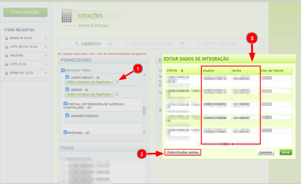
Task: Click the LEITE 25/03 item icon
Action: (6, 64)
